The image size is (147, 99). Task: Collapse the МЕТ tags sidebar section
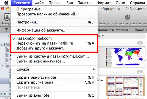point(1,94)
